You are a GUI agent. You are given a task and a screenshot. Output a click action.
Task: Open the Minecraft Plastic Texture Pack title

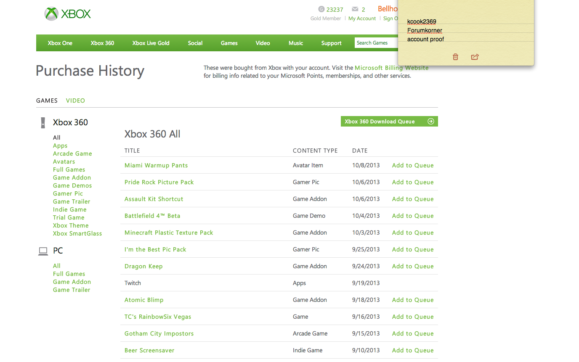pyautogui.click(x=169, y=233)
